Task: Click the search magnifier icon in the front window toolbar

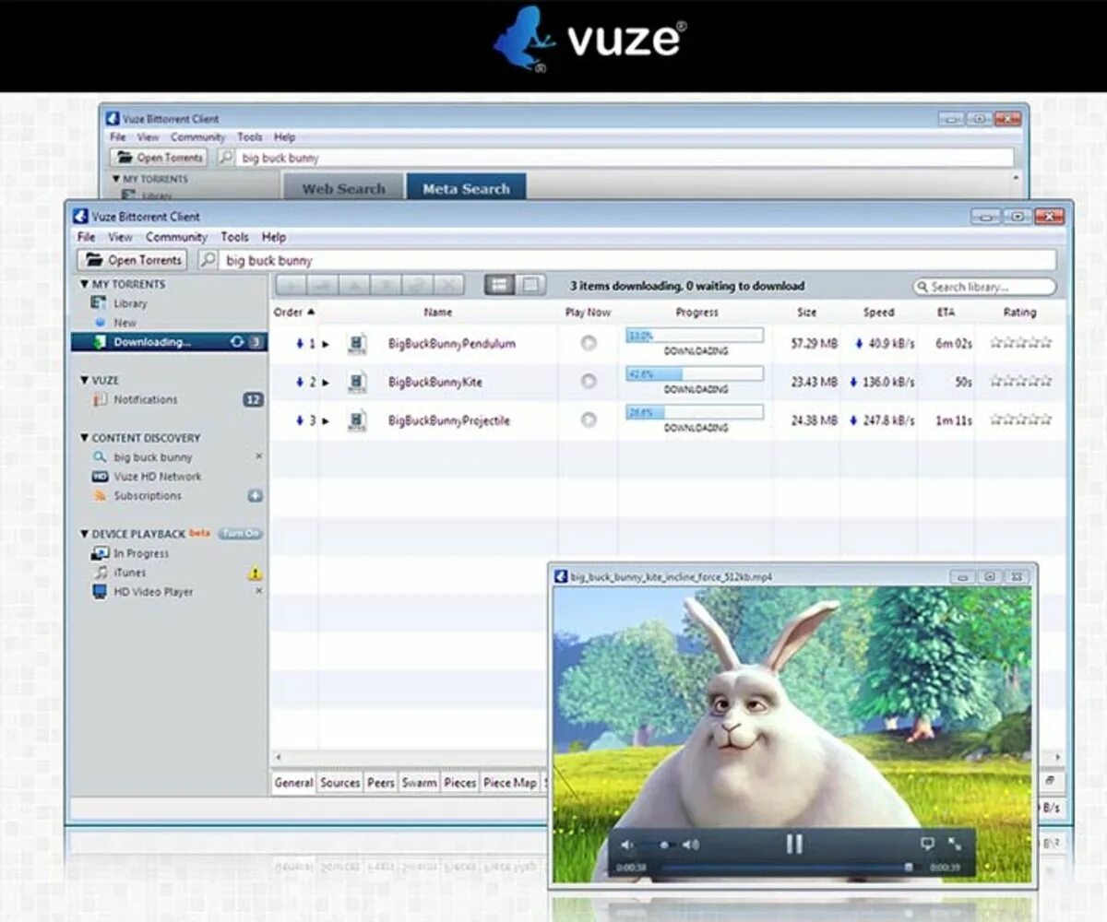Action: 208,260
